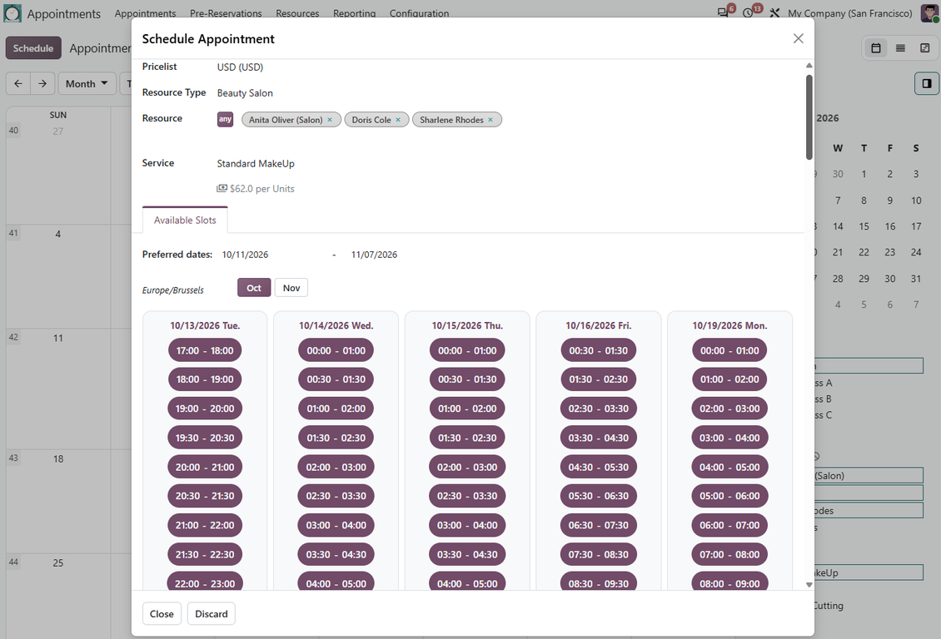The image size is (941, 639).
Task: Pick the 17:00 - 18:00 slot on 10/13/2026
Action: click(205, 350)
